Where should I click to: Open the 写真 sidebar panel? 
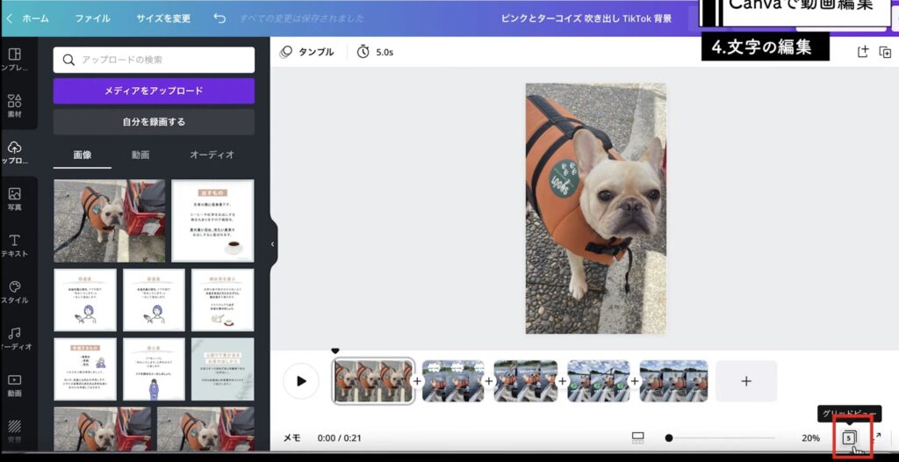pyautogui.click(x=15, y=199)
